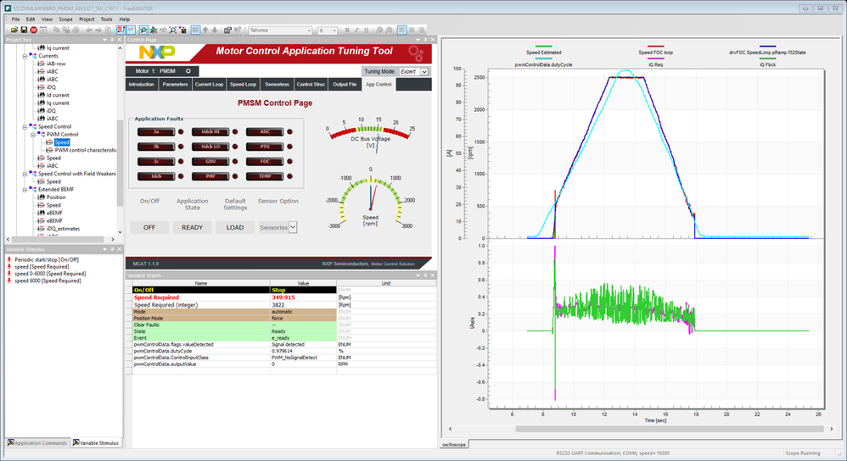Switch to the Application Commands tab
Viewport: 847px width, 461px height.
point(37,442)
